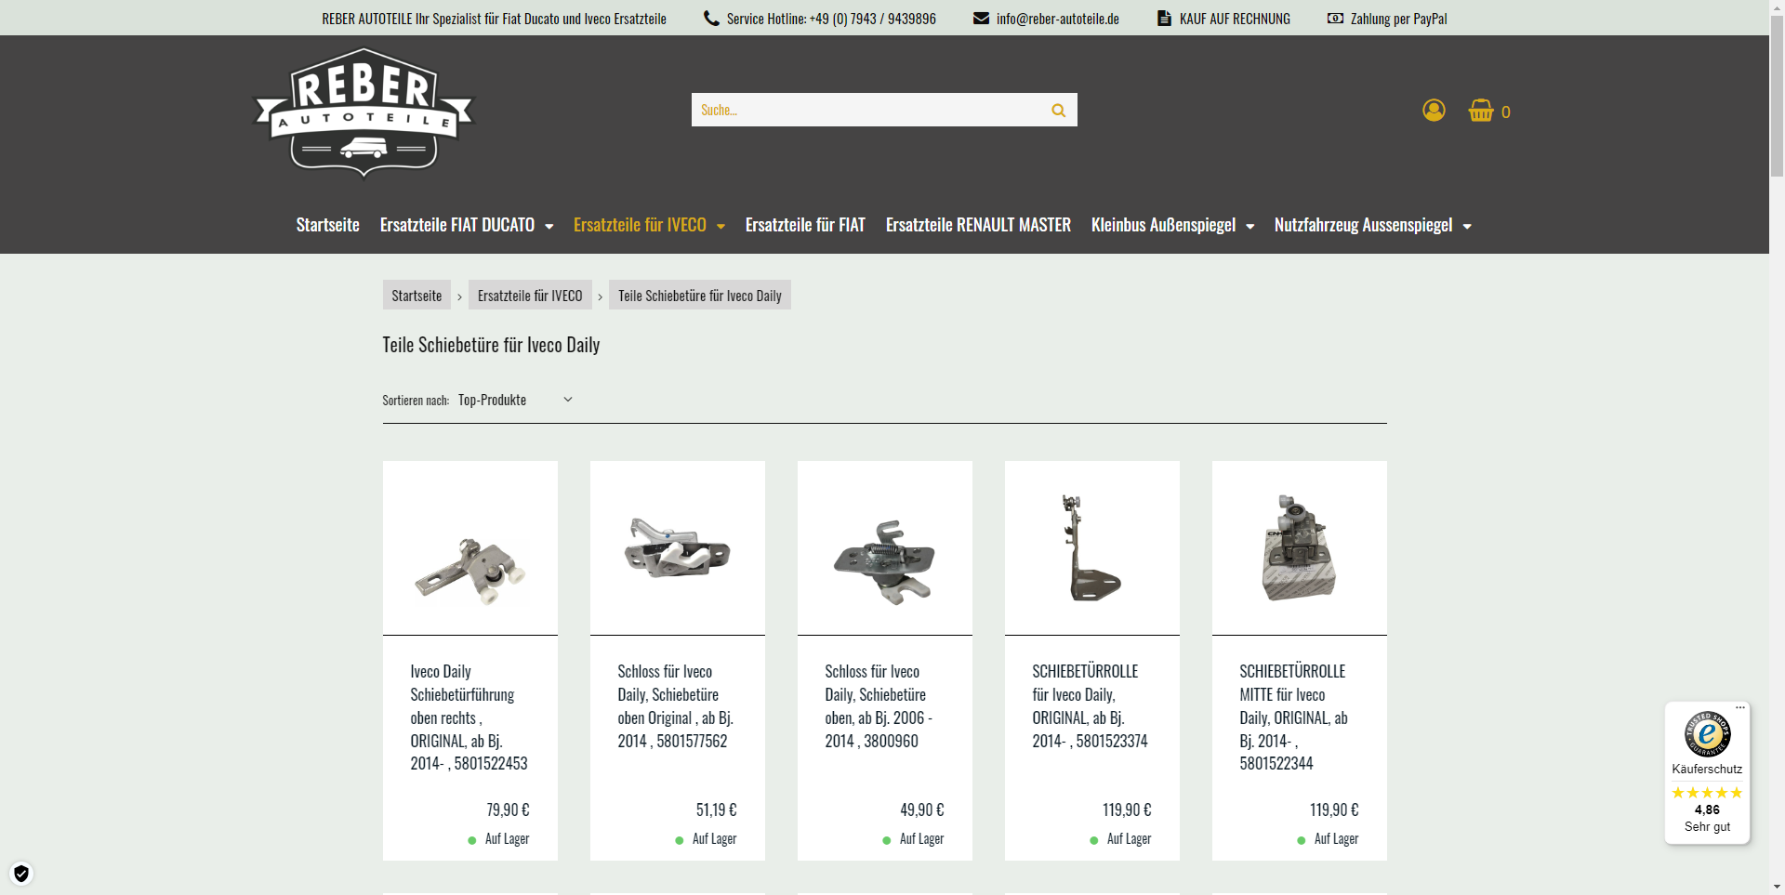Open Iveco Daily Schiebetürführung 5801522453 title
The image size is (1785, 895).
pos(469,717)
